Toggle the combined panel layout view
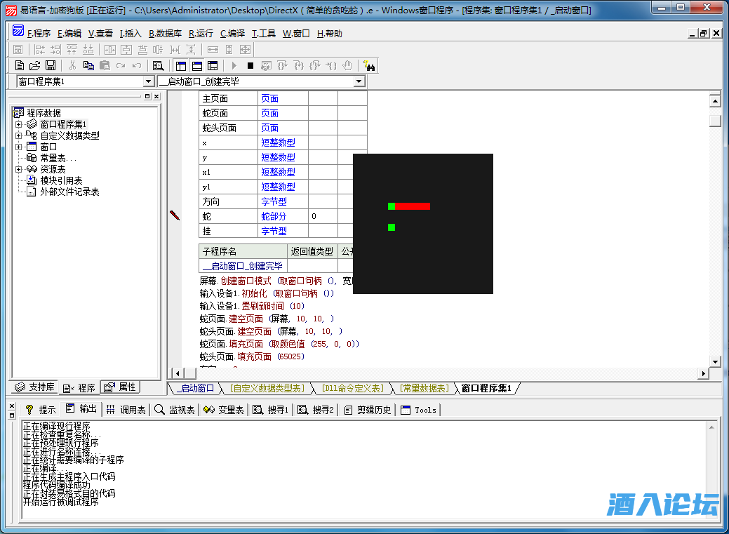The height and width of the screenshot is (534, 729). point(213,65)
